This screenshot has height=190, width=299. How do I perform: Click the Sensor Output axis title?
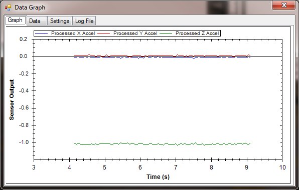point(12,100)
